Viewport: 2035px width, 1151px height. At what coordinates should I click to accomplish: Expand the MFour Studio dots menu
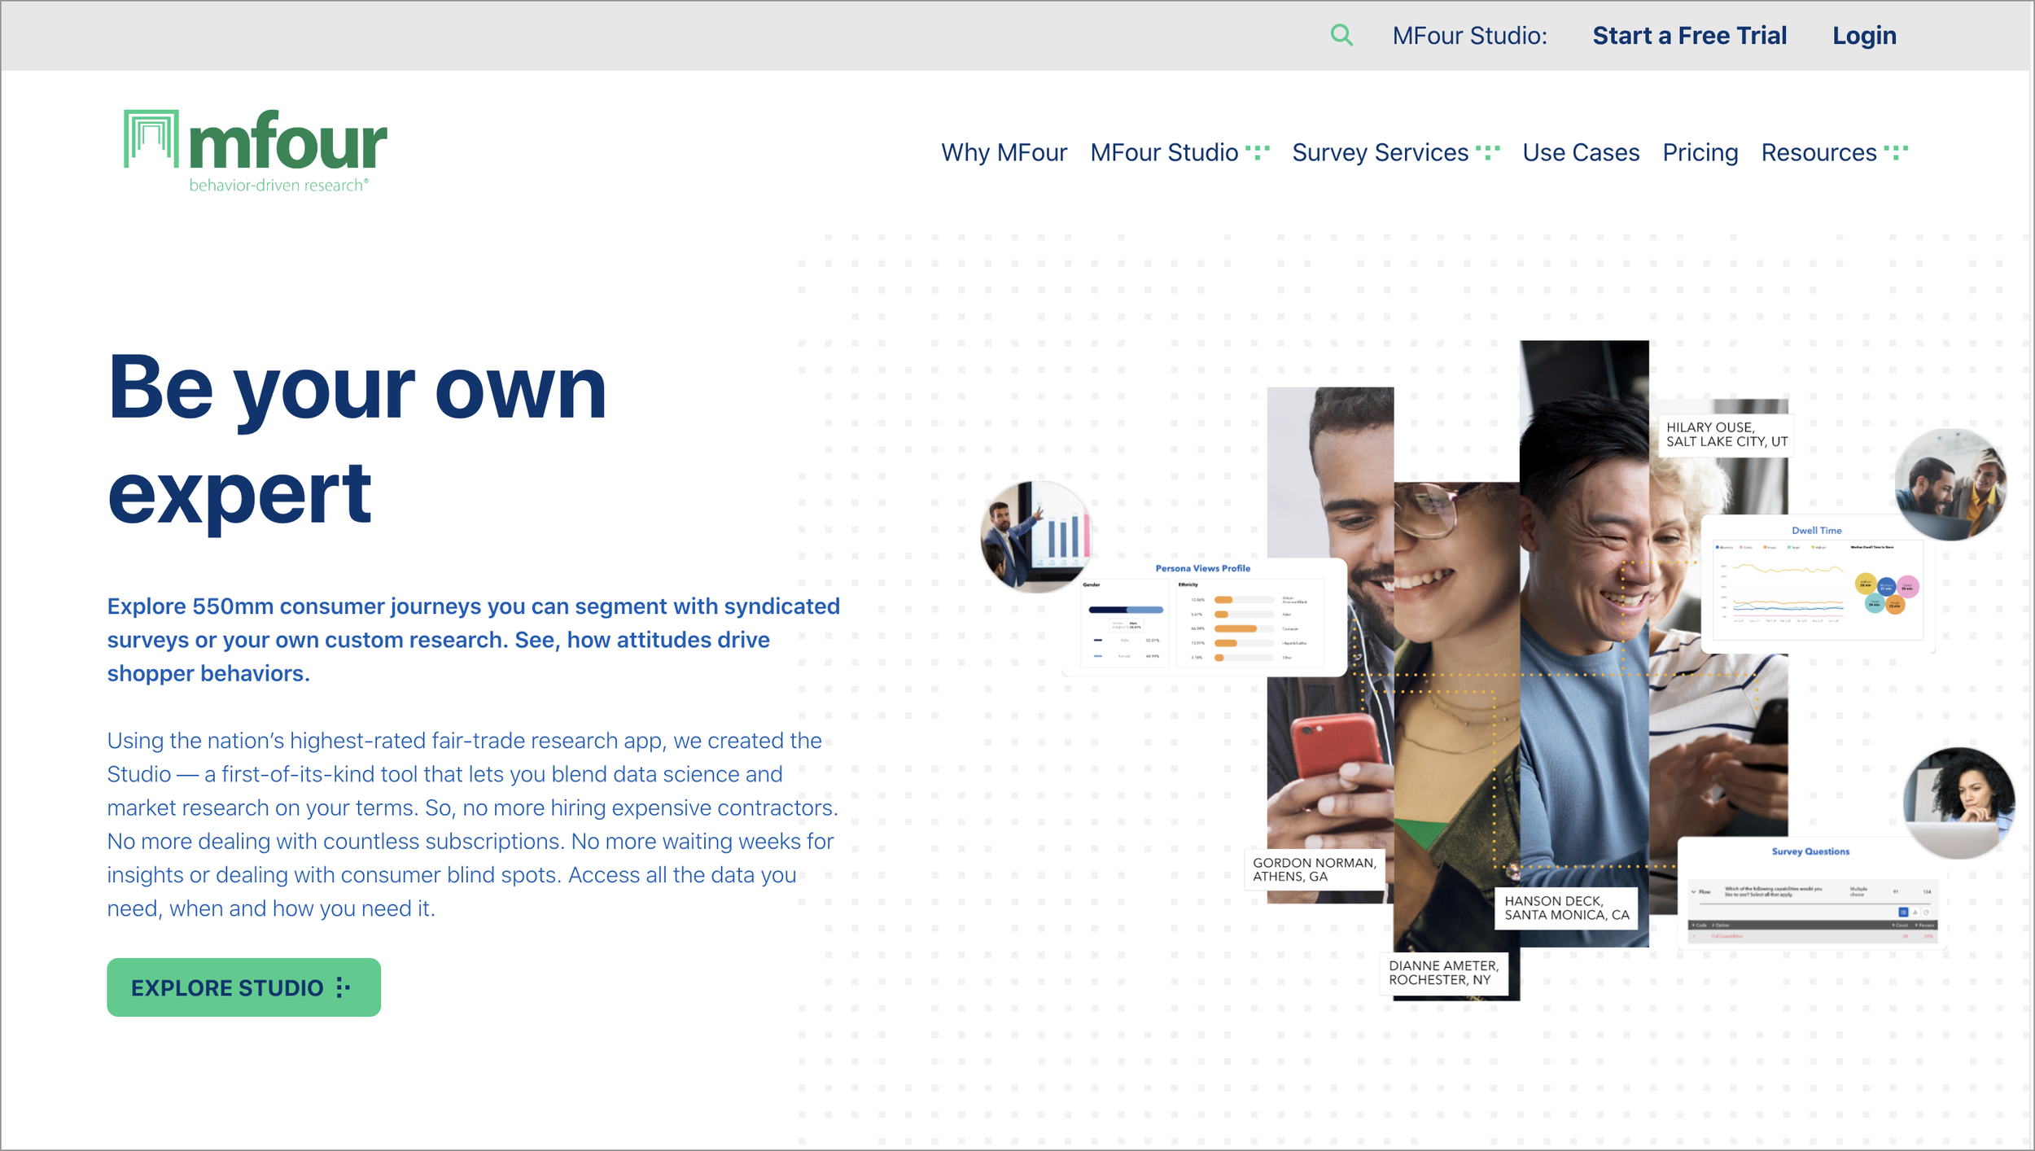(x=1258, y=152)
